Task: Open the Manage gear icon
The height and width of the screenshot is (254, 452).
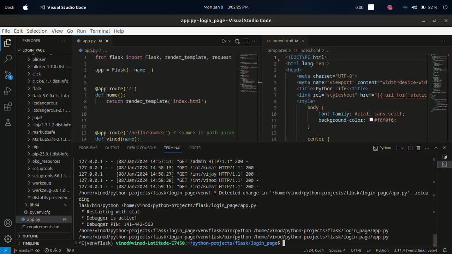Action: pos(8,240)
